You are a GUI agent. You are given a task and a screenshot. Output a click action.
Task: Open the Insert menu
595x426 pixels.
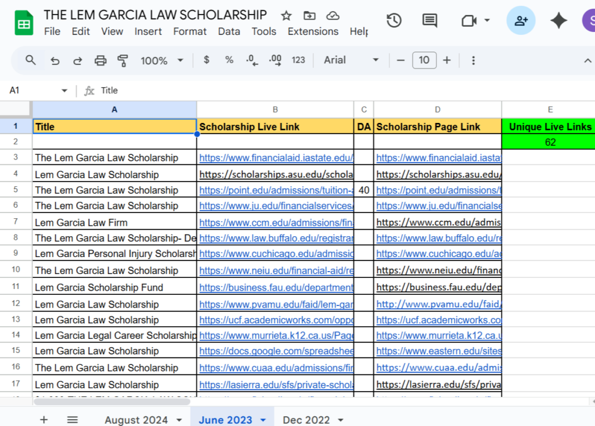148,31
